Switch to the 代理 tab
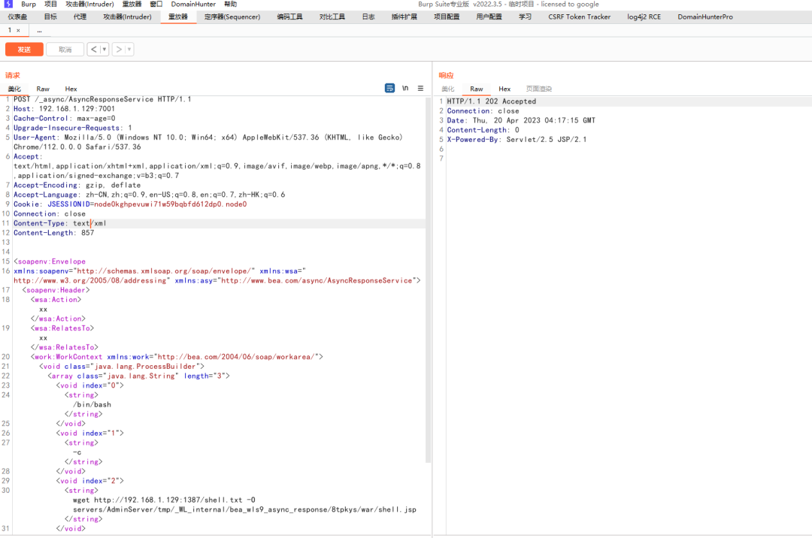The width and height of the screenshot is (812, 538). [80, 17]
